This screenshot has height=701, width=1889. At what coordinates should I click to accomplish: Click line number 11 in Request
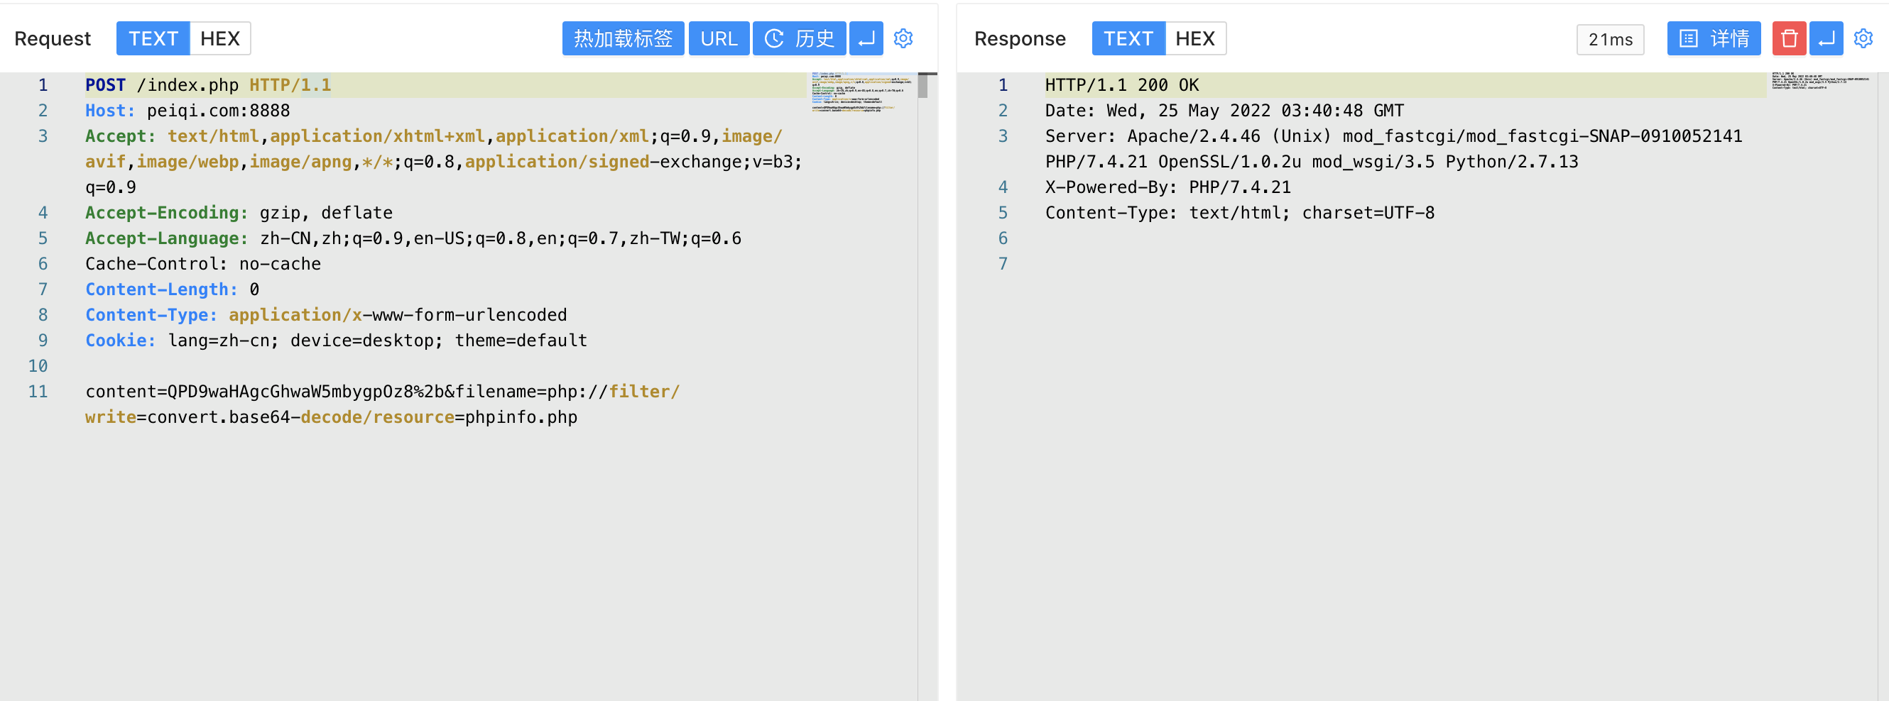[38, 391]
